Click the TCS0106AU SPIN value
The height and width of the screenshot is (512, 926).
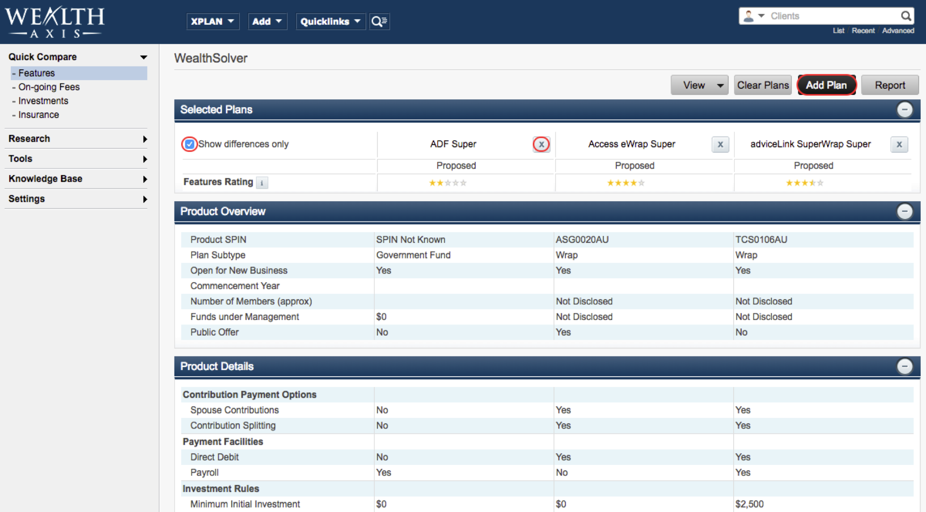(761, 240)
